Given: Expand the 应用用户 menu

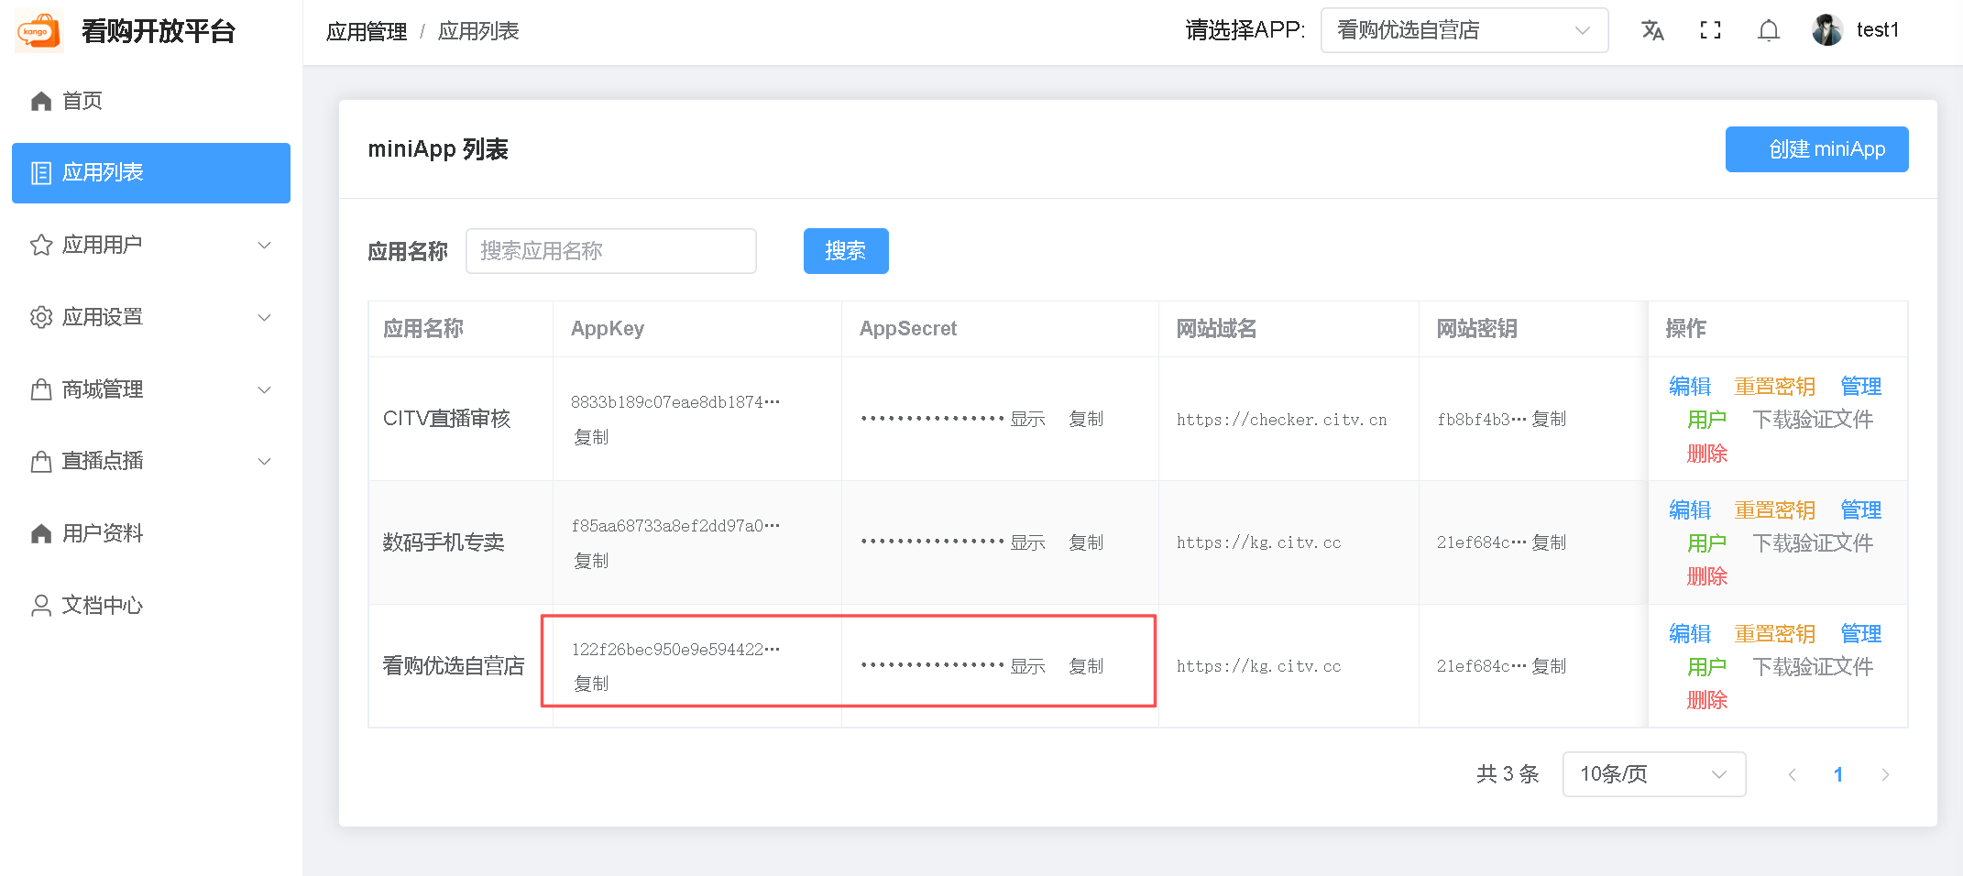Looking at the screenshot, I should pyautogui.click(x=151, y=245).
